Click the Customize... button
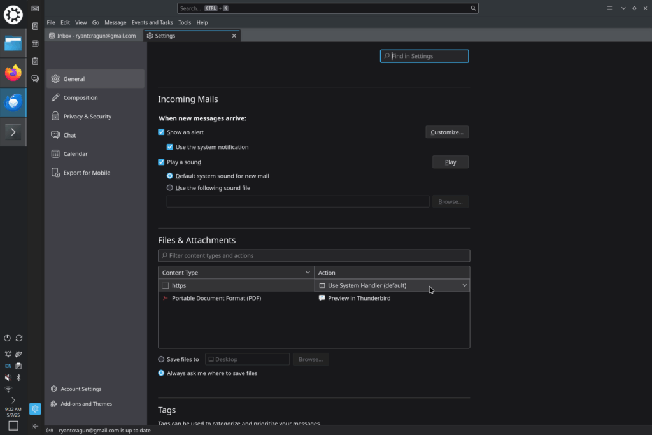652x435 pixels. point(447,132)
